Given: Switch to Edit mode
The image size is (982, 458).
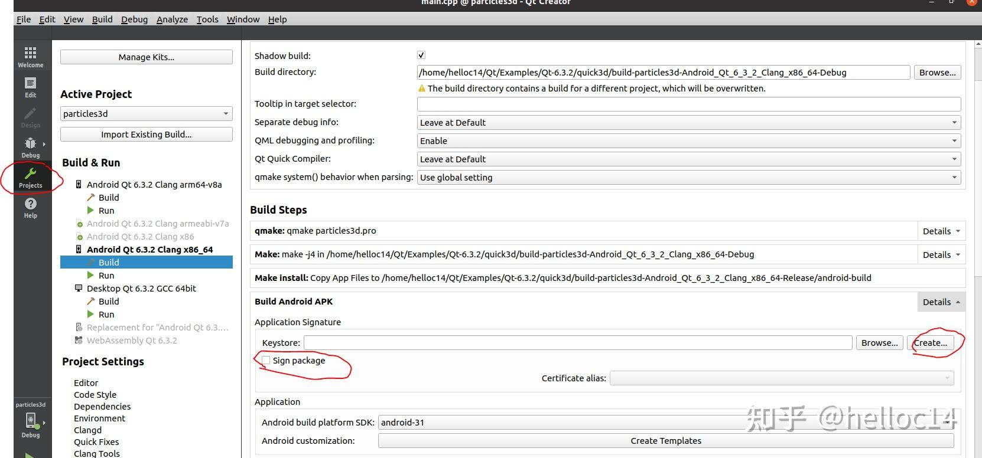Looking at the screenshot, I should click(x=30, y=87).
